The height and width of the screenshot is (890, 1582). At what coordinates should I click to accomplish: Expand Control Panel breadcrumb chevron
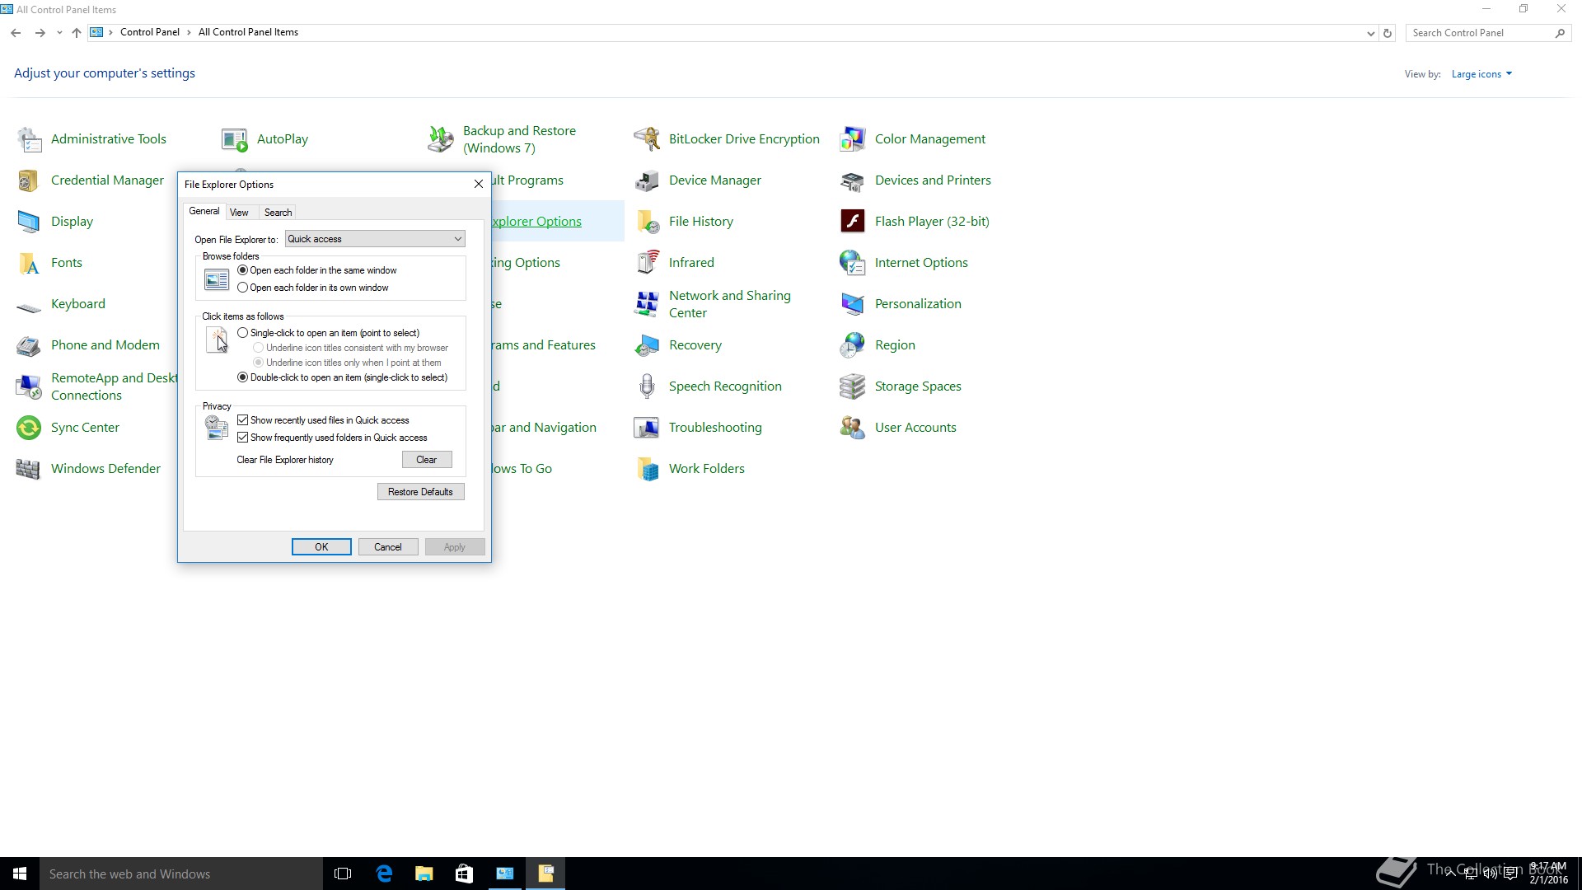pos(189,32)
